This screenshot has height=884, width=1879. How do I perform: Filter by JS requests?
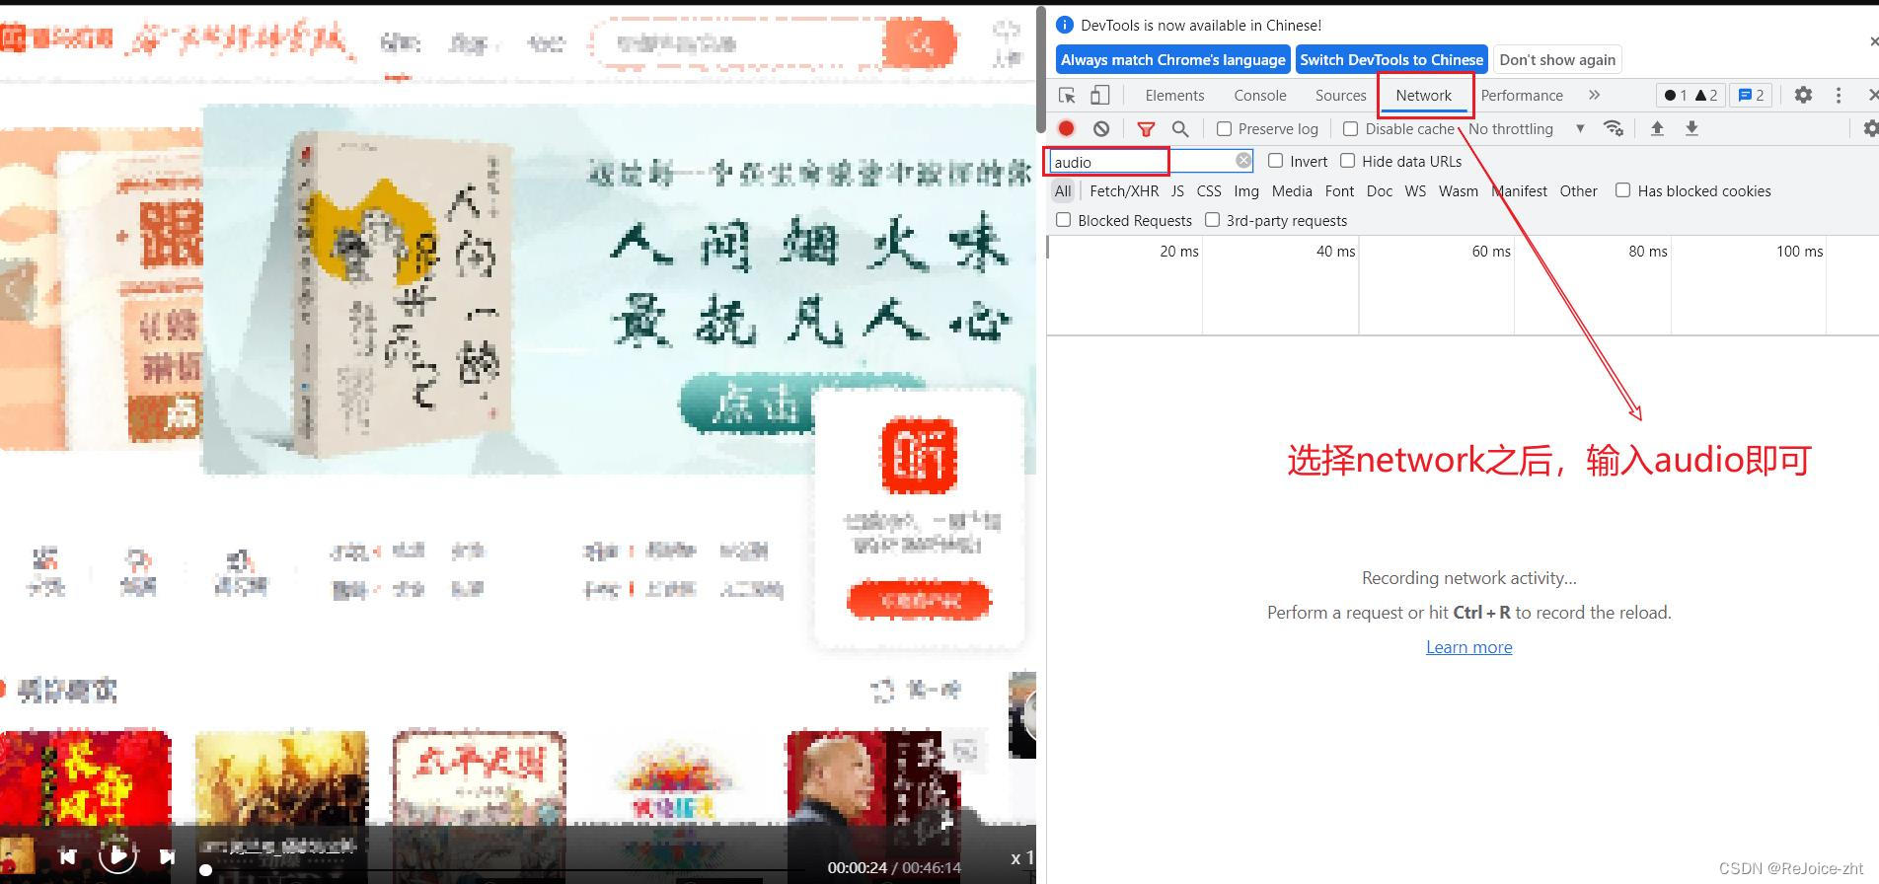coord(1177,190)
